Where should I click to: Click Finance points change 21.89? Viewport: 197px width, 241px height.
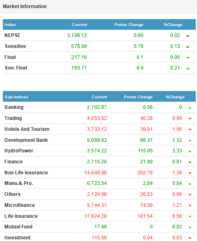146,162
